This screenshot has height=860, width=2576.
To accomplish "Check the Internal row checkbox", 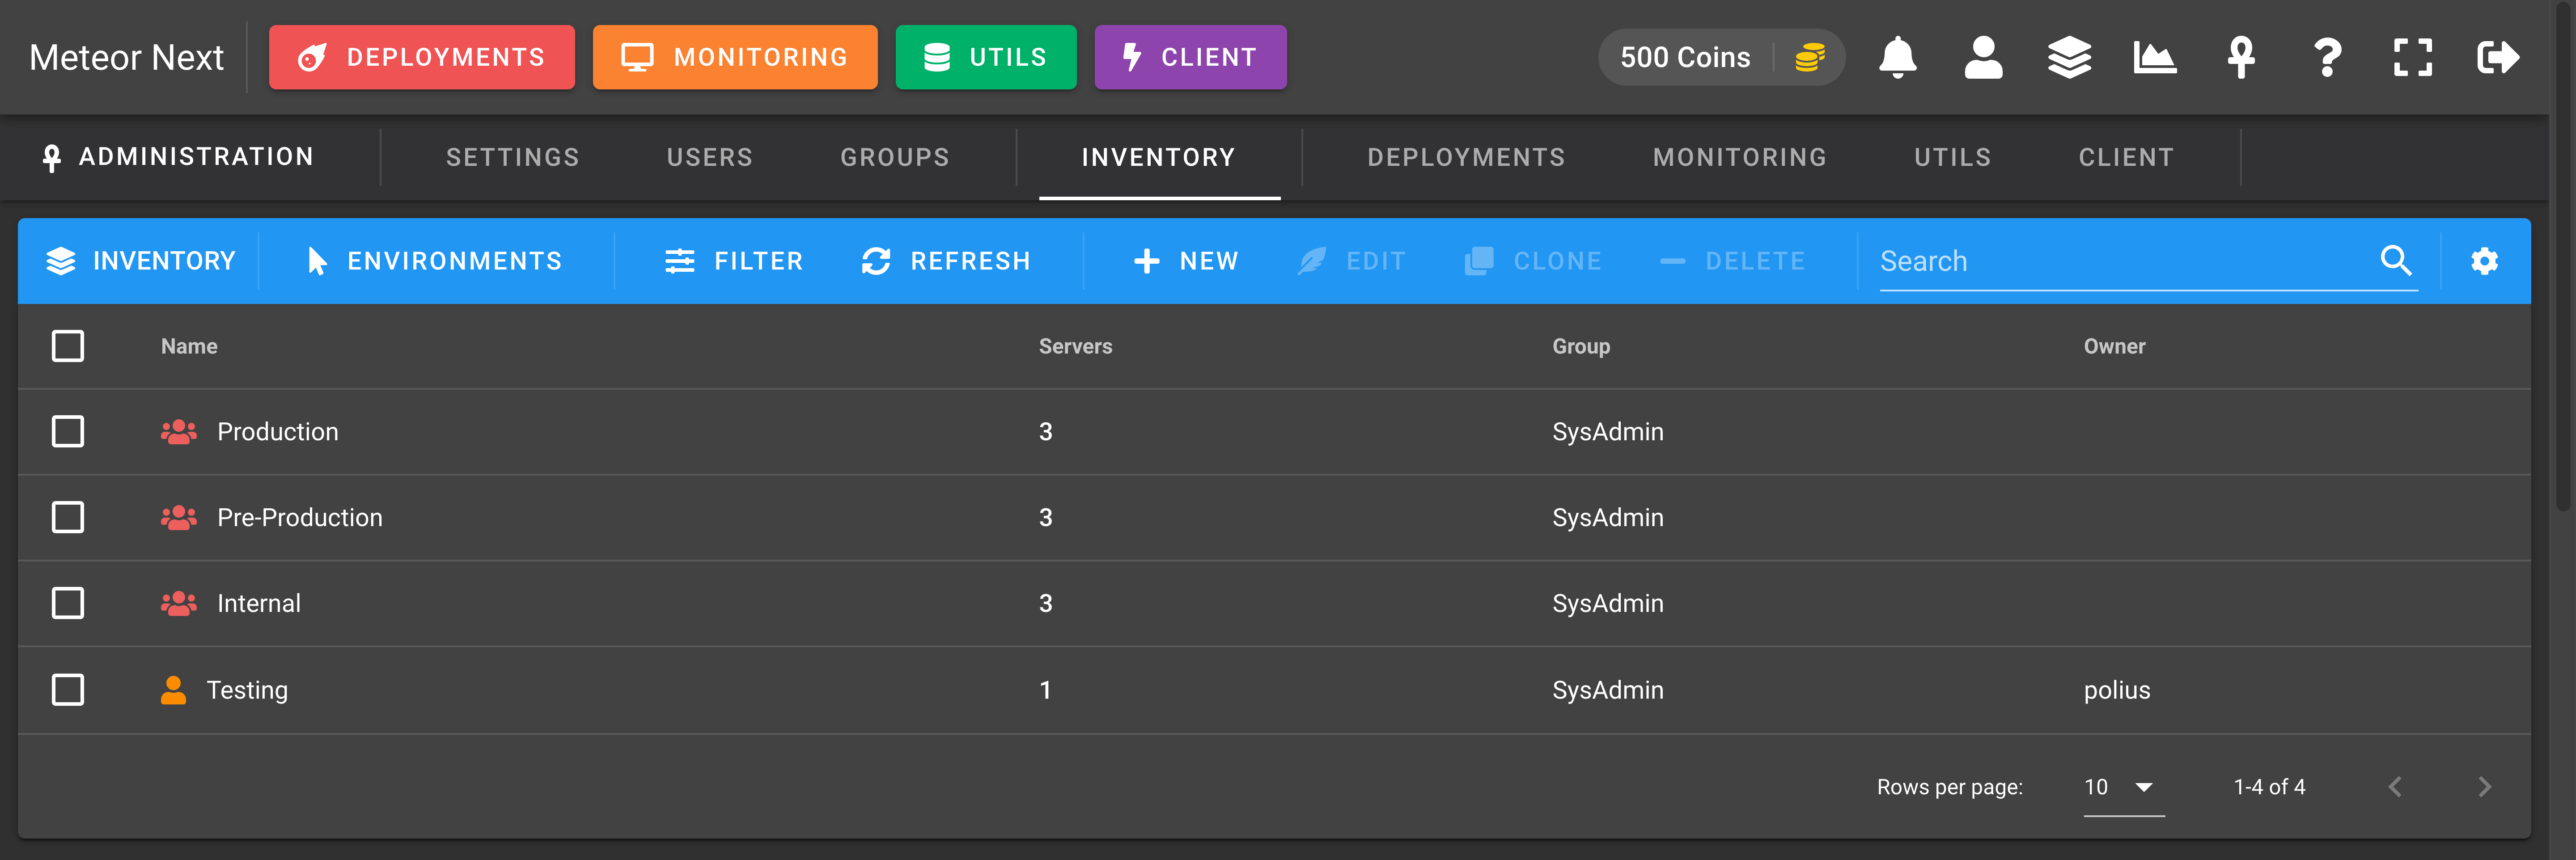I will [x=68, y=604].
